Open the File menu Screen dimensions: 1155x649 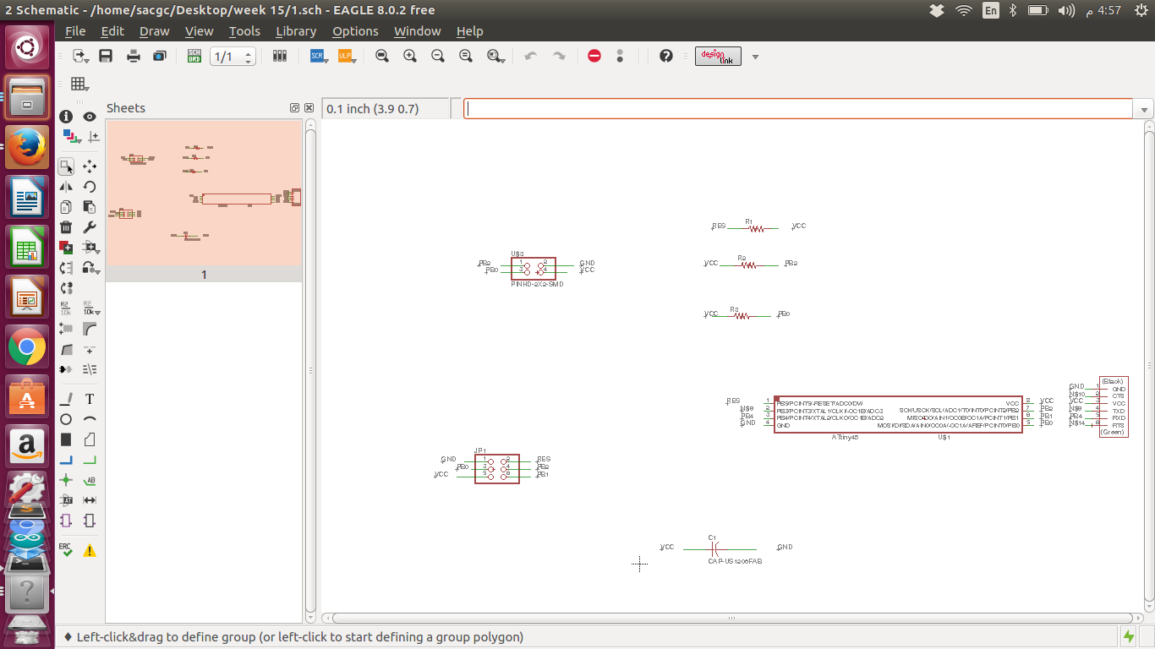pos(75,31)
